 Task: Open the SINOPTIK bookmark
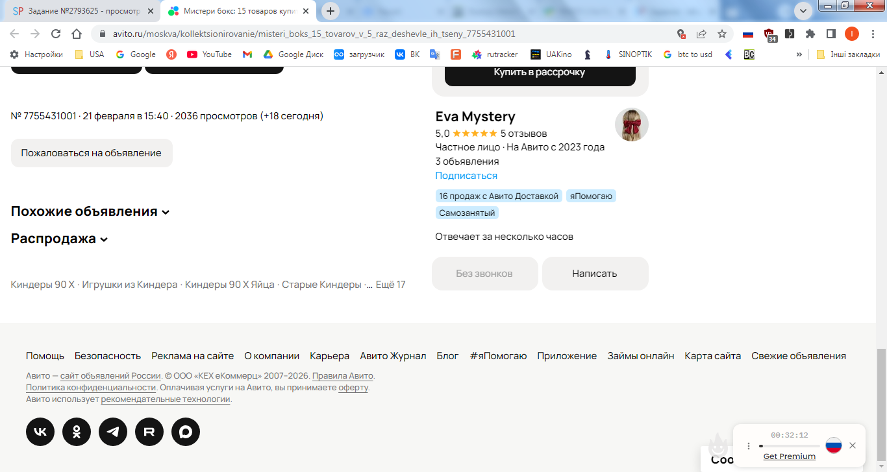(628, 54)
